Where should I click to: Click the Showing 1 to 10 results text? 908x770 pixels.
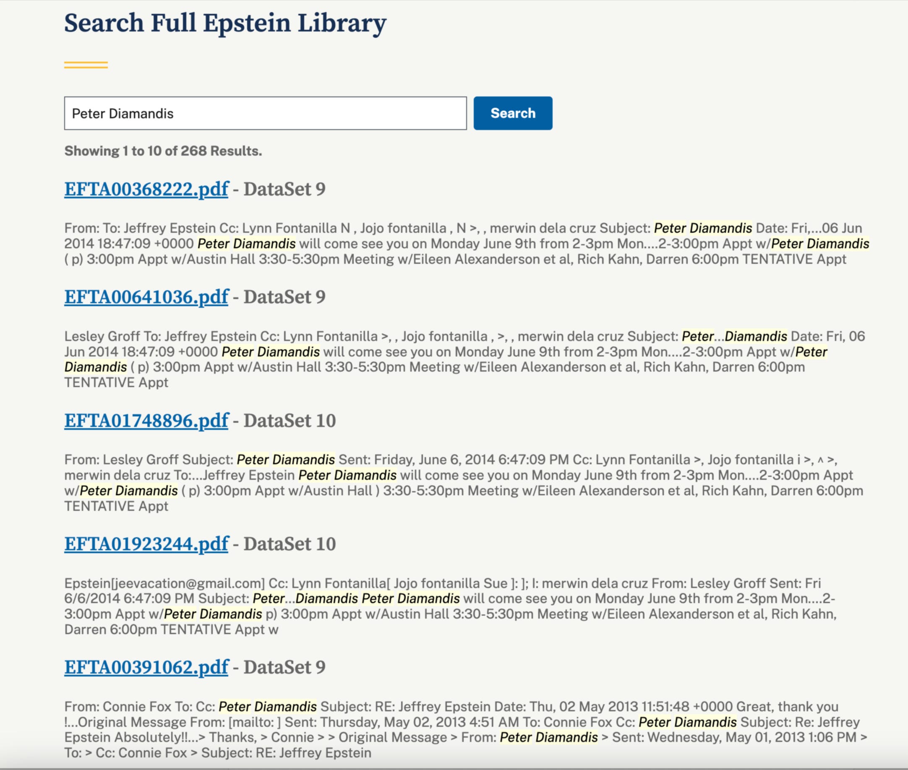(x=163, y=151)
